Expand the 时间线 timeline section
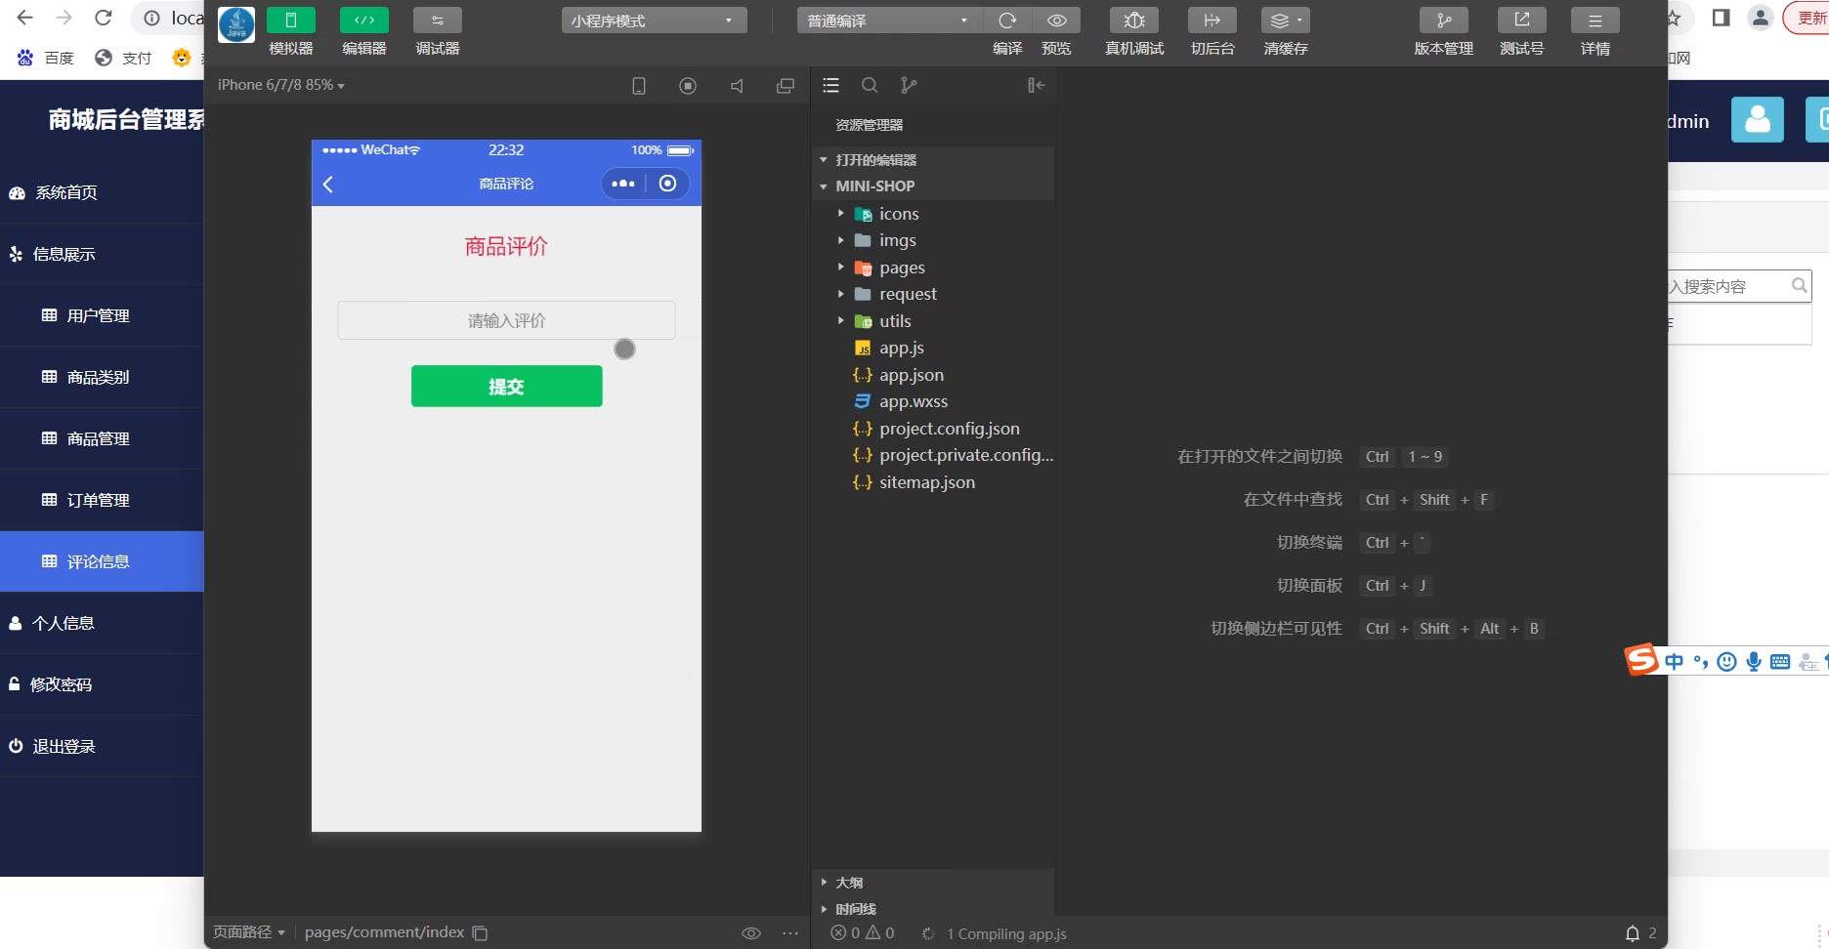The image size is (1829, 949). 933,909
